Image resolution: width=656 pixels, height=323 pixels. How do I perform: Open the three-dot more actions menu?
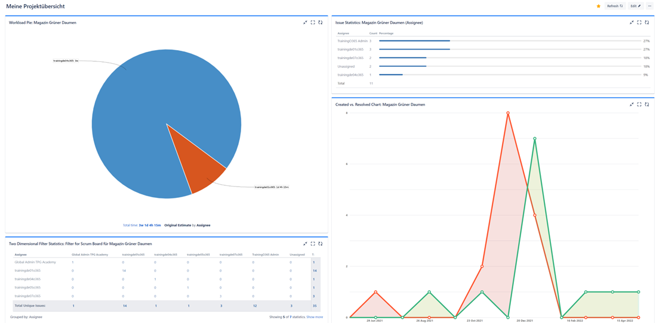click(x=649, y=6)
